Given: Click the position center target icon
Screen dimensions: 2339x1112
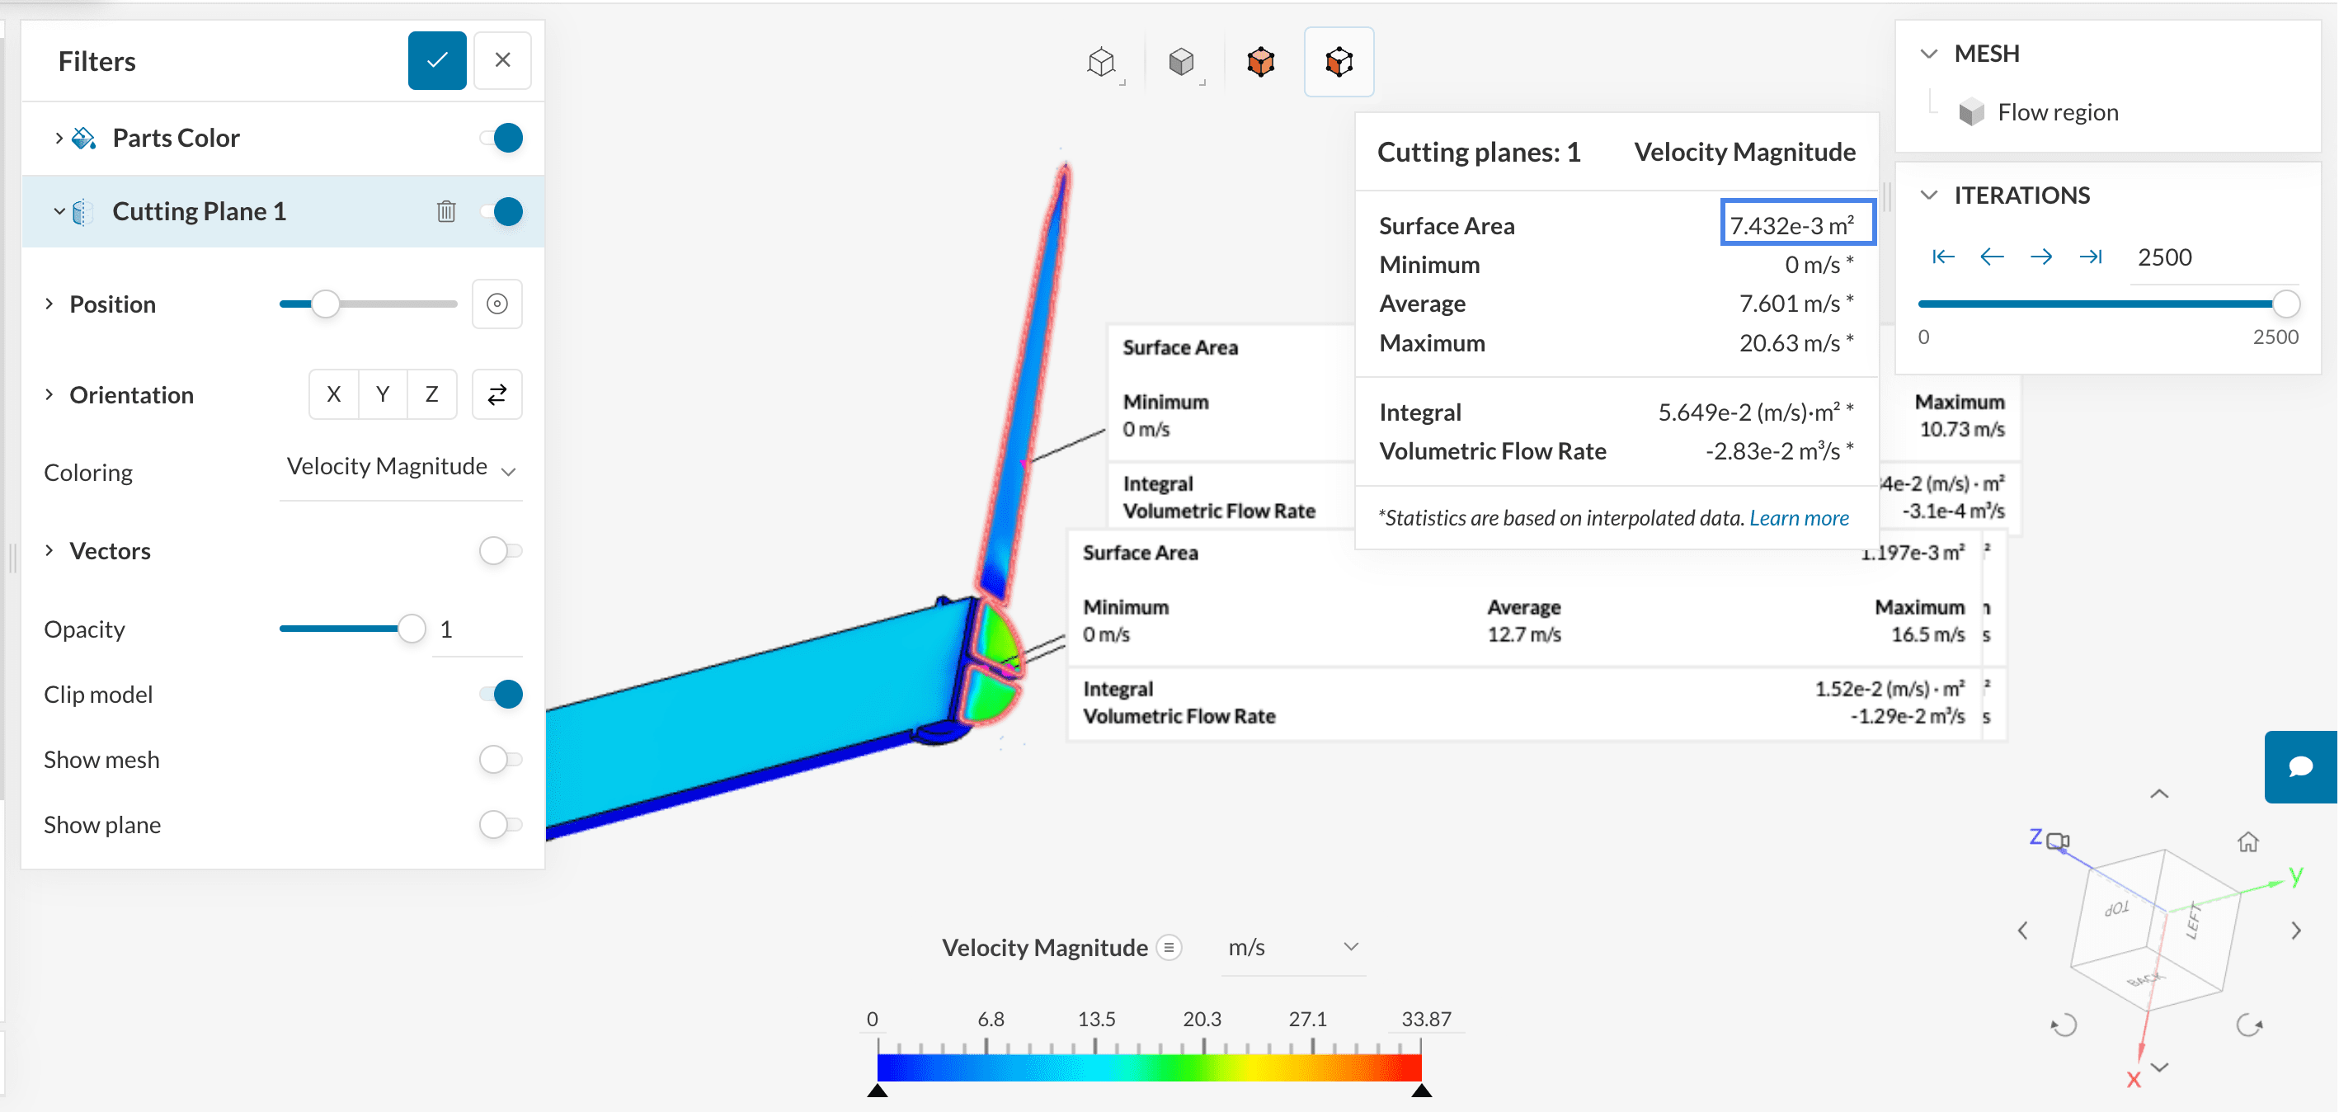Looking at the screenshot, I should pos(497,304).
